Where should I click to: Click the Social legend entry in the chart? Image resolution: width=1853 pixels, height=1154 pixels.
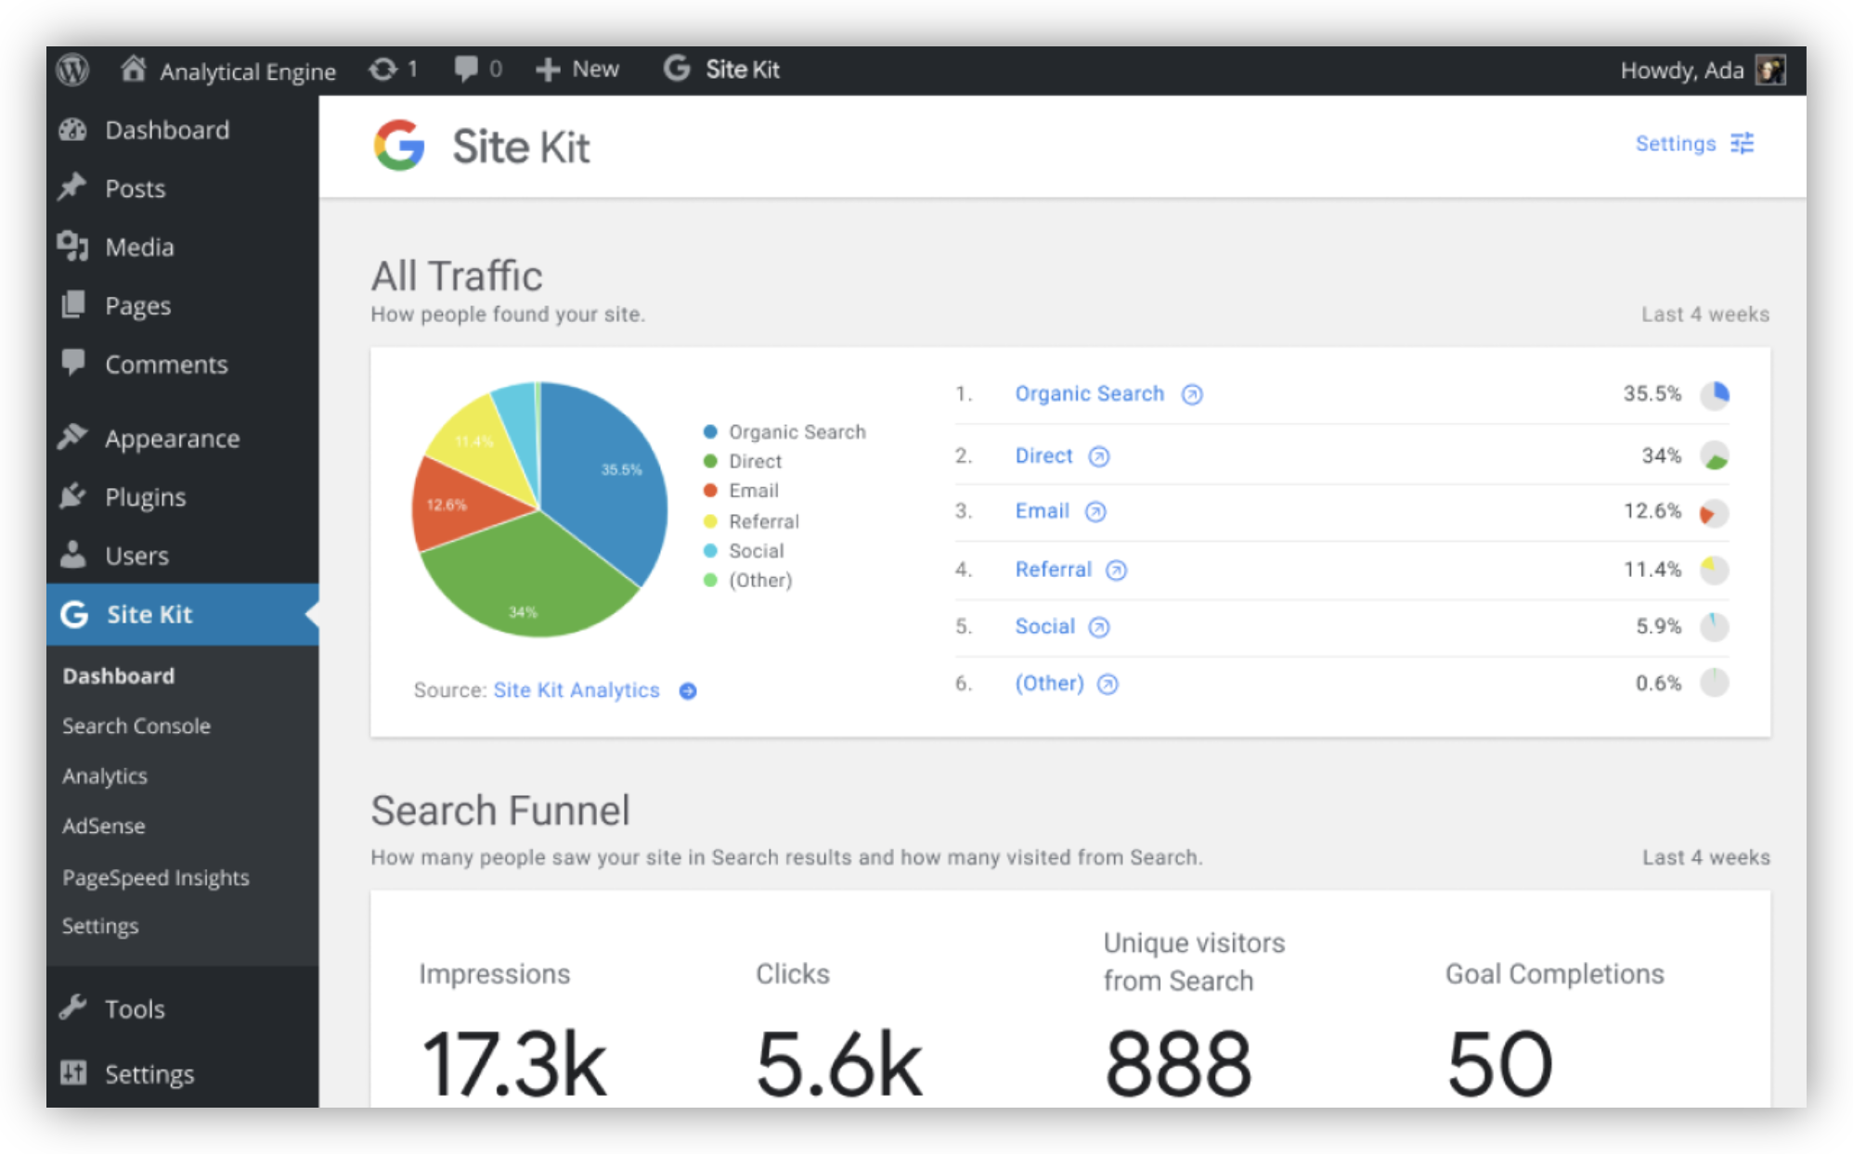tap(756, 551)
